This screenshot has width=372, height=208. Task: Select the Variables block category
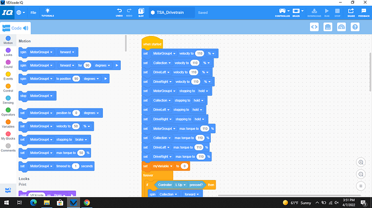click(x=8, y=124)
